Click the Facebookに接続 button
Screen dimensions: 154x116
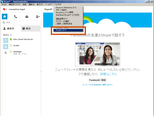97,80
